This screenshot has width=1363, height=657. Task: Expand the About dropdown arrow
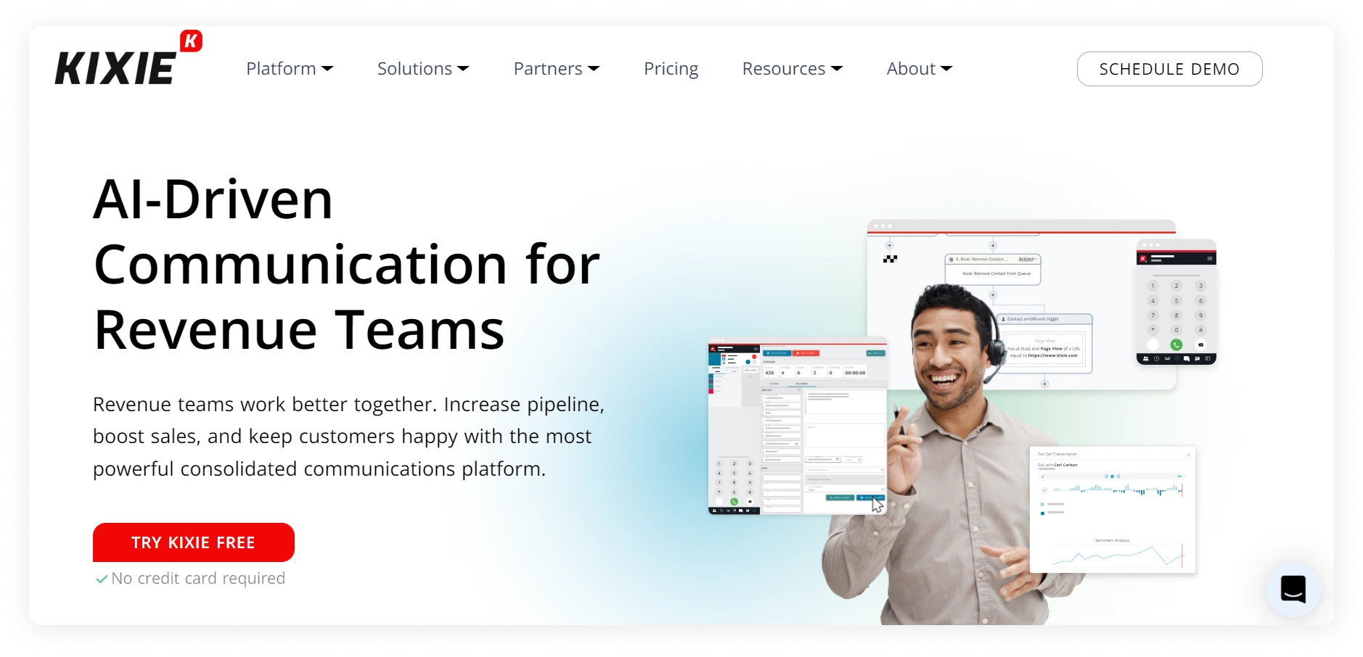click(946, 69)
